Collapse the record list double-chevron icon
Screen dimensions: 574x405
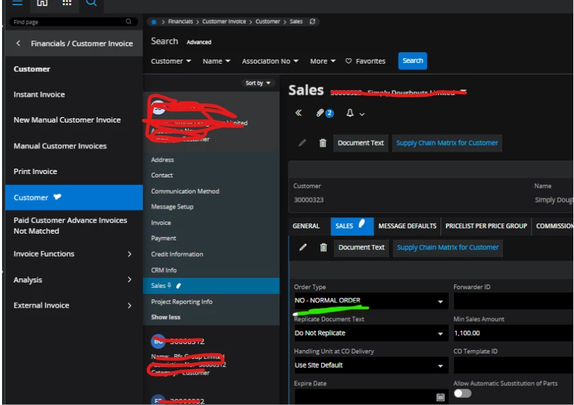point(298,112)
